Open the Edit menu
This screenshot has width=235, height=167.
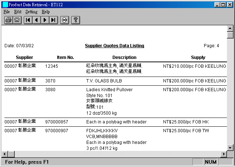pos(18,12)
